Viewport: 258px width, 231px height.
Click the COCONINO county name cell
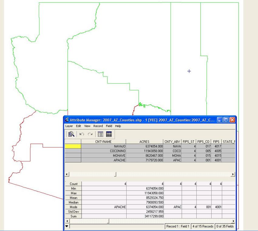104,151
